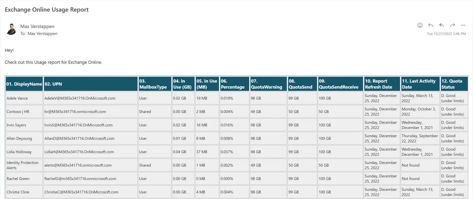473x199 pixels.
Task: Click IrvinS@M365x341716.OnMicrosoft.com address
Action: pyautogui.click(x=78, y=125)
